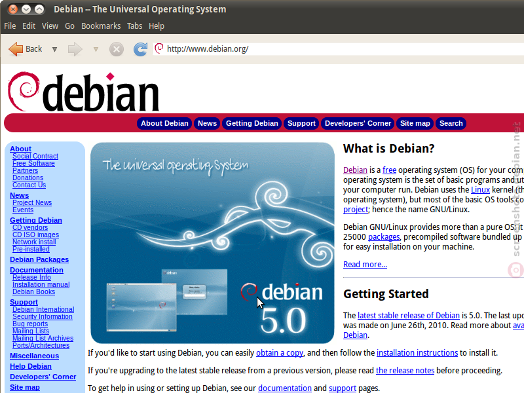Viewport: 524px width, 393px height.
Task: Click the Debian favicon in address bar
Action: coord(159,48)
